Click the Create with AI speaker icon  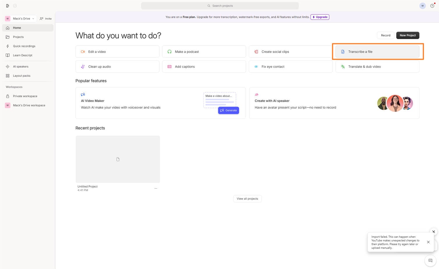[x=257, y=94]
